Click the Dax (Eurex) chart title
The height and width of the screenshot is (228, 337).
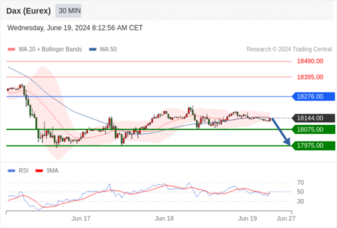pos(29,11)
